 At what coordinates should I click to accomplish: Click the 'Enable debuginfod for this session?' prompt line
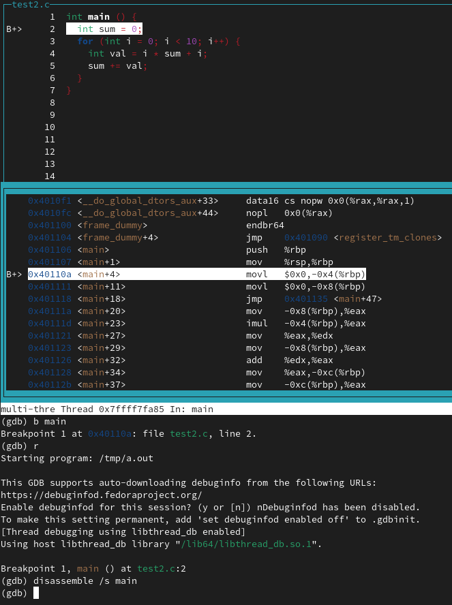(211, 508)
